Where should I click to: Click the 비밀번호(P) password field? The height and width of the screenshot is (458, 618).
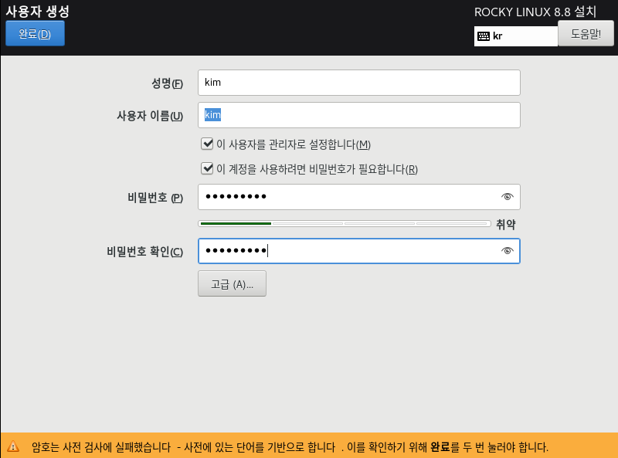(x=359, y=197)
